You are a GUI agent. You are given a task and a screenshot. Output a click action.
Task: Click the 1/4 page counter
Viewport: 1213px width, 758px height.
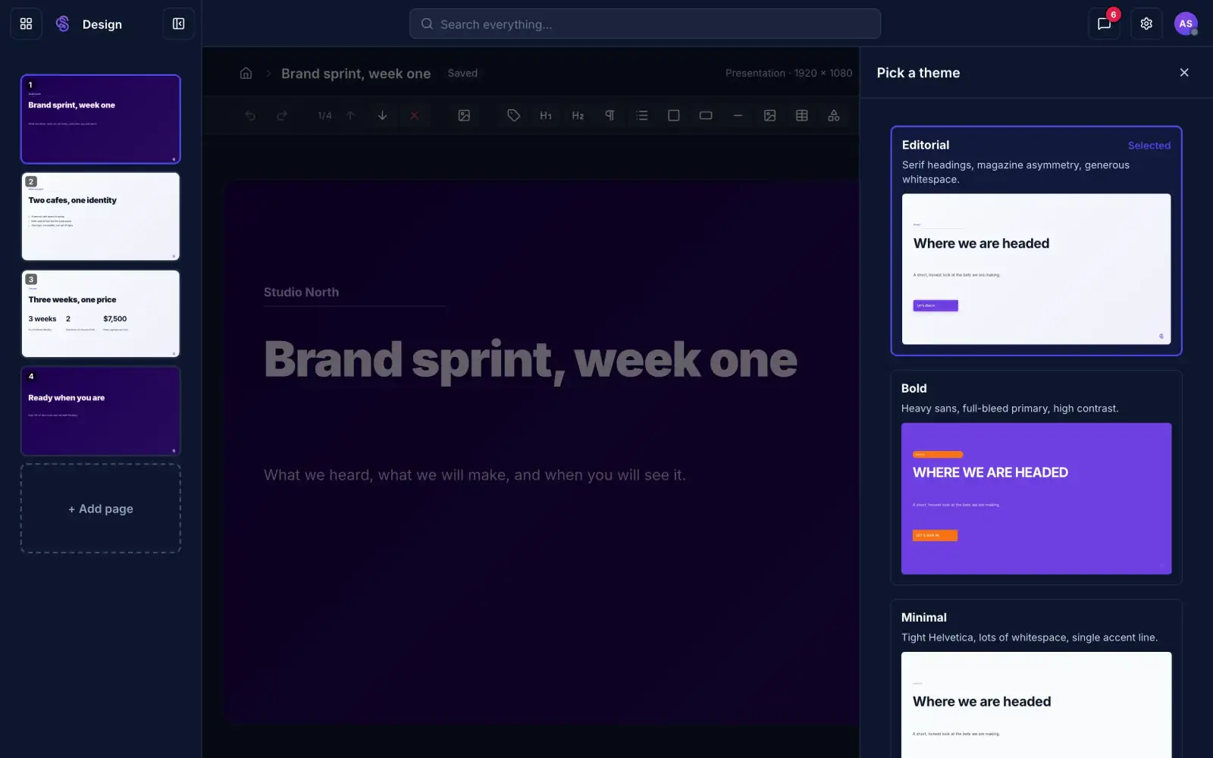coord(324,115)
